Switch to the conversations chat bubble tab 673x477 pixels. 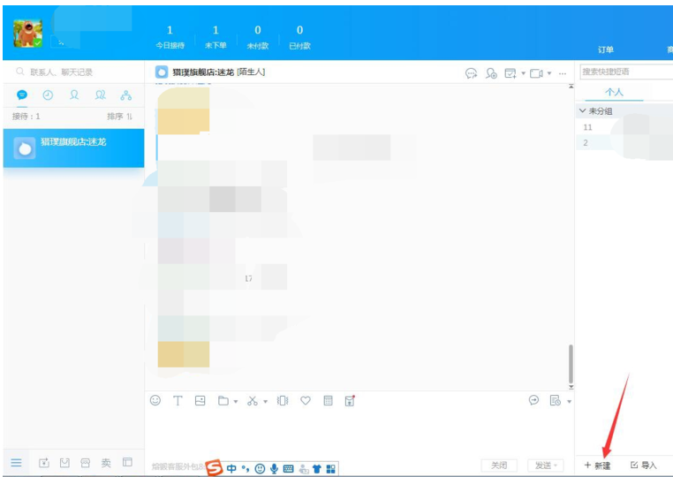tap(22, 95)
